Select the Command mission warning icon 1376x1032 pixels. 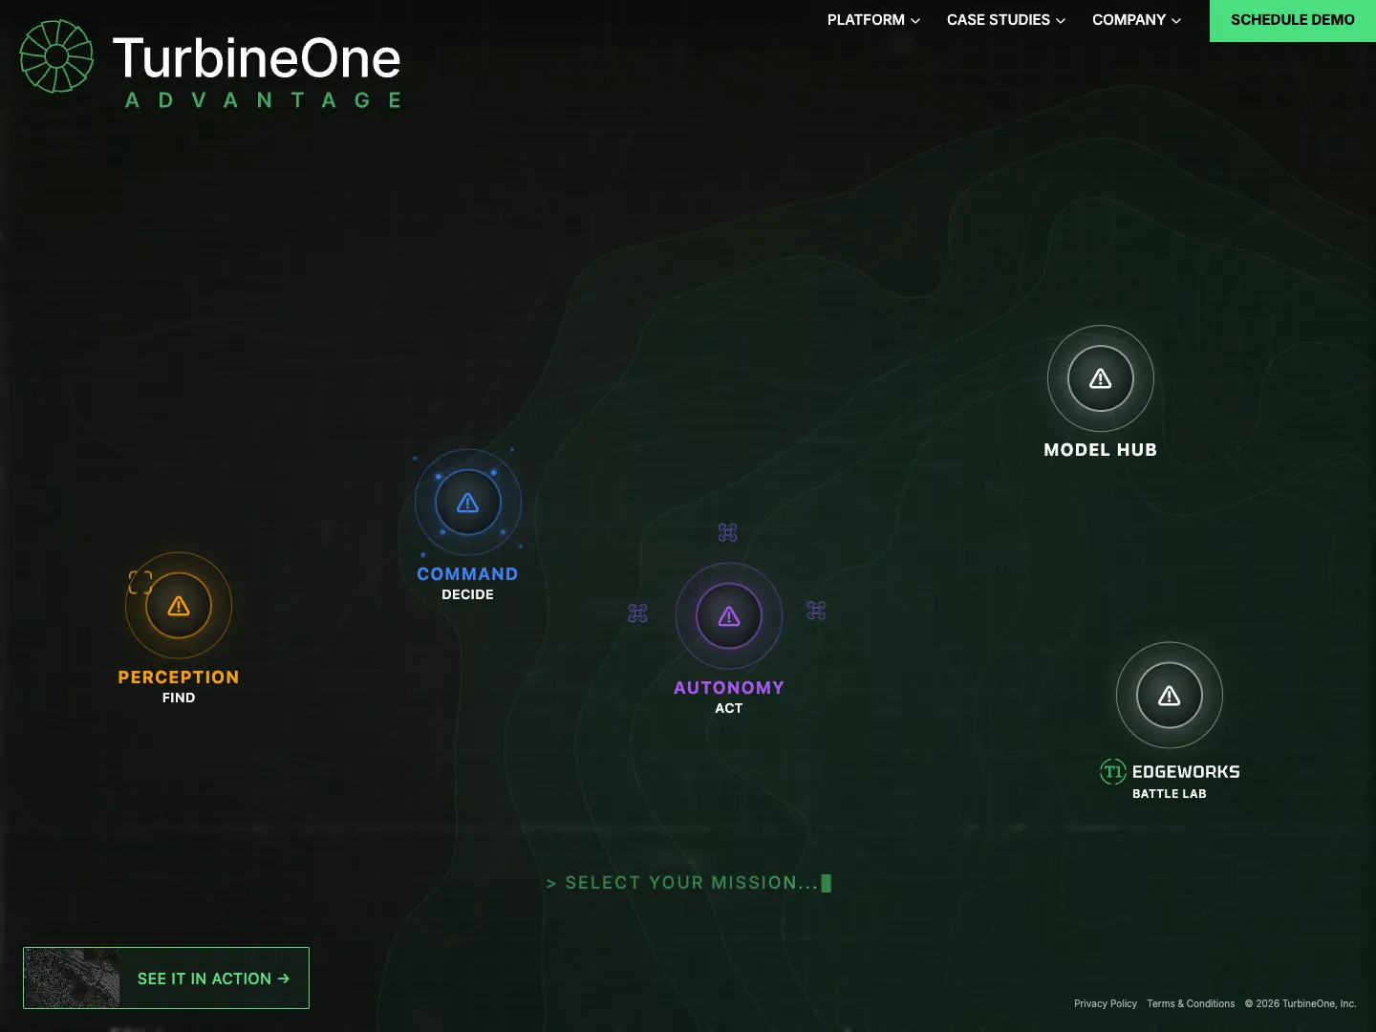[467, 503]
